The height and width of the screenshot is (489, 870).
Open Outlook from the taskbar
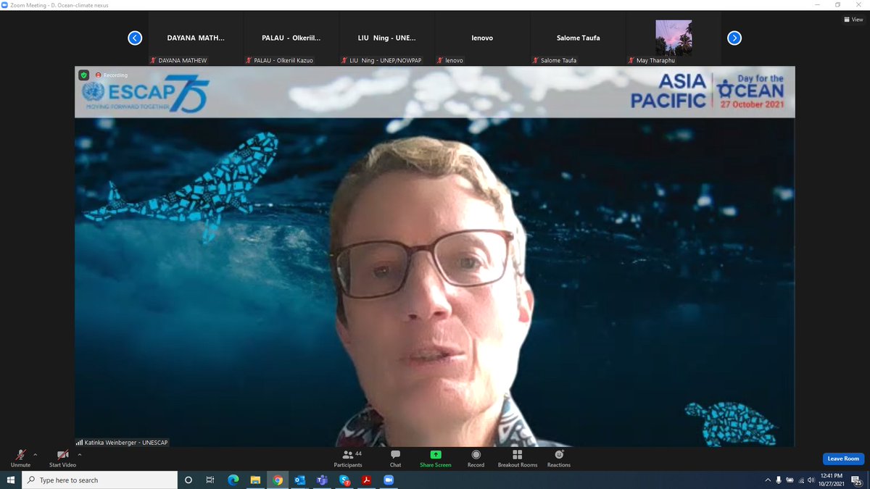click(x=300, y=480)
